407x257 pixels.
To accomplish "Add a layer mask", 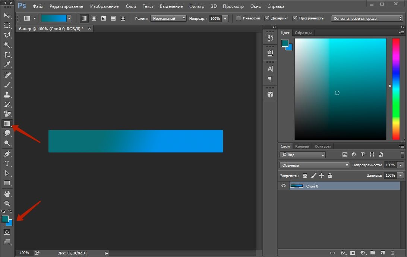I will [353, 253].
